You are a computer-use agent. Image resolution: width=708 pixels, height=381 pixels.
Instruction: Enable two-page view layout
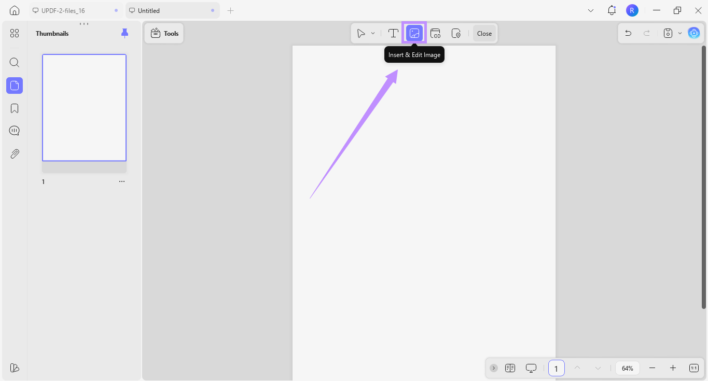510,368
